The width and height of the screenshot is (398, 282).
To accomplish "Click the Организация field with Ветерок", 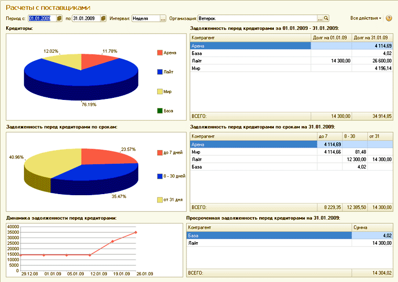I will (x=257, y=18).
